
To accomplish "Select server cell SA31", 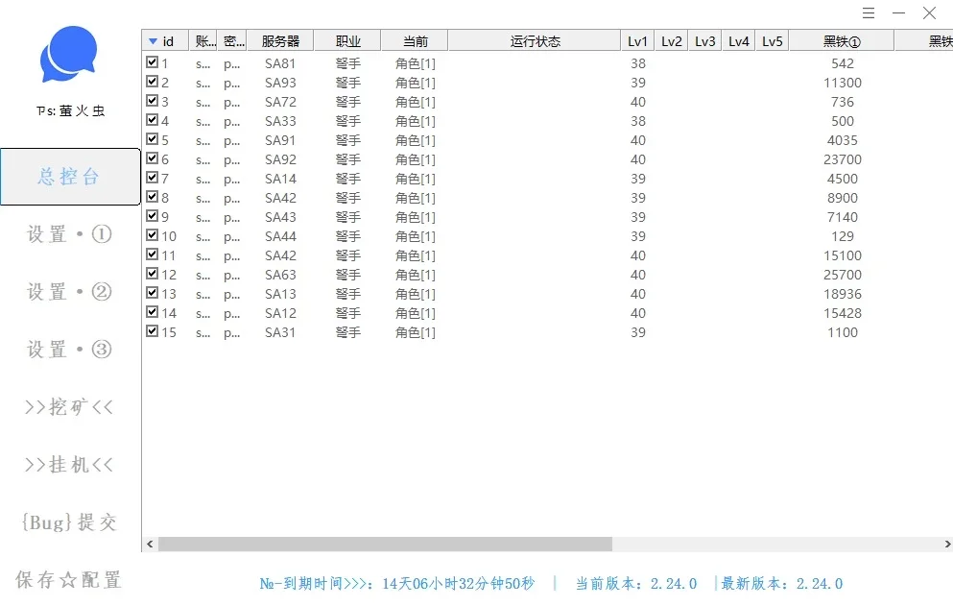I will point(280,333).
